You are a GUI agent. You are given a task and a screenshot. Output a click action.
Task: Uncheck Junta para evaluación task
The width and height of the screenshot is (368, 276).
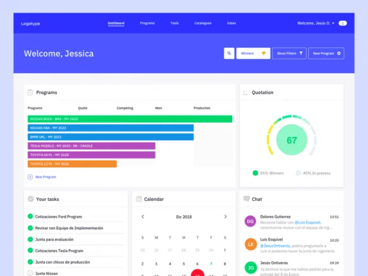click(x=30, y=239)
